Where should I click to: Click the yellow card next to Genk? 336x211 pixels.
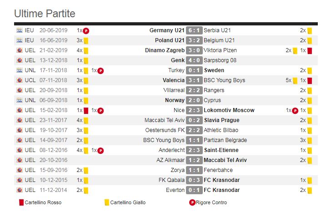click(x=85, y=60)
